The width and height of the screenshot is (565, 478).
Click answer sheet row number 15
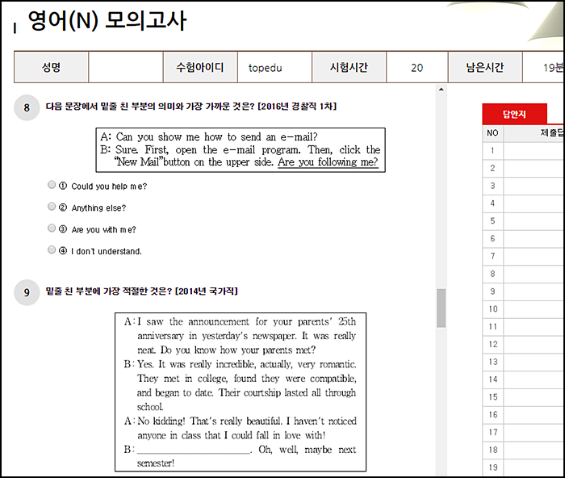coord(493,397)
